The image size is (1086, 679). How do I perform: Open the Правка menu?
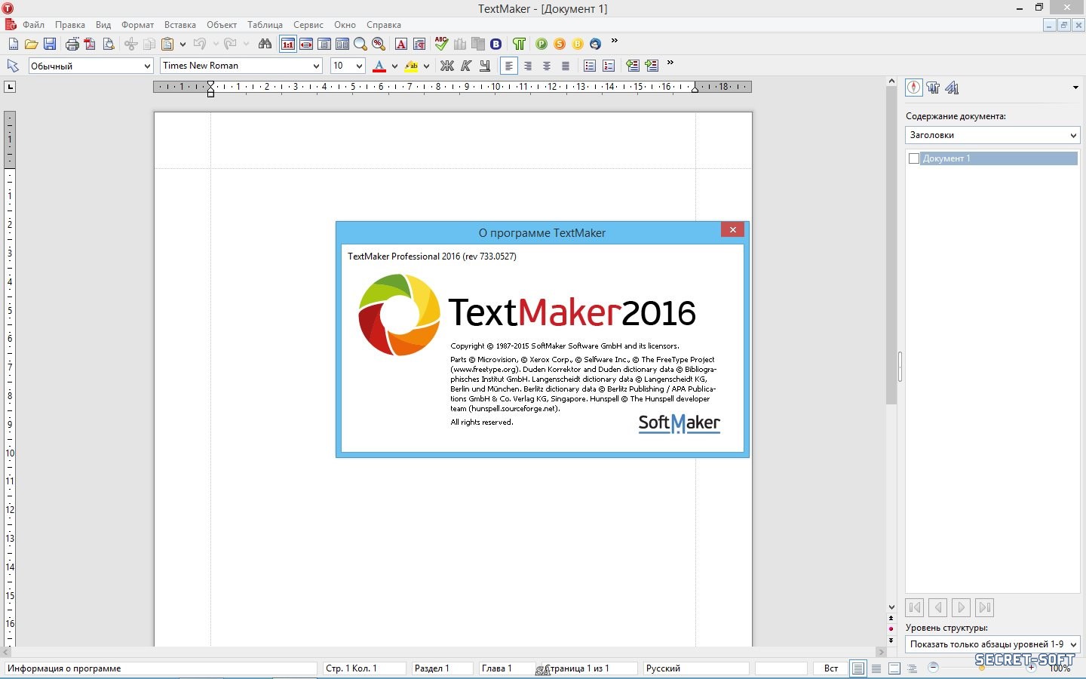tap(70, 25)
